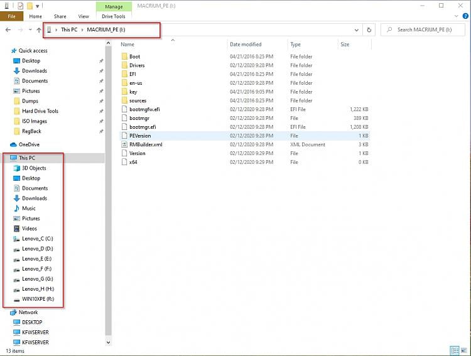Switch to large icons view
This screenshot has width=471, height=356.
pos(463,350)
